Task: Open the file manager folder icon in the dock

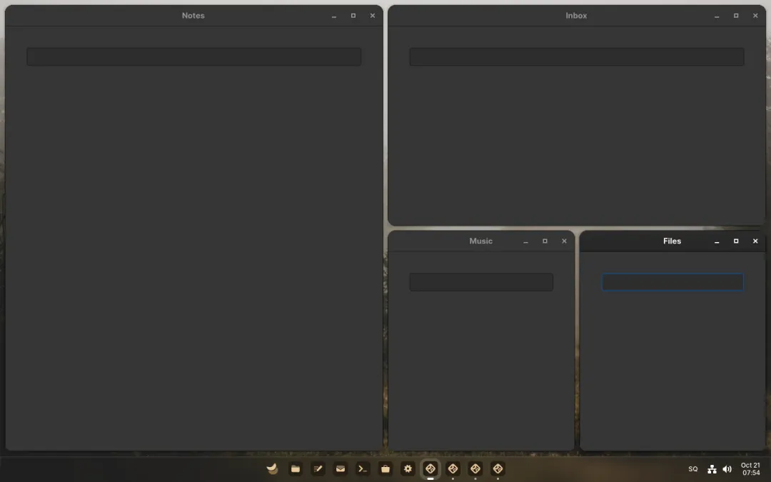Action: [x=295, y=468]
